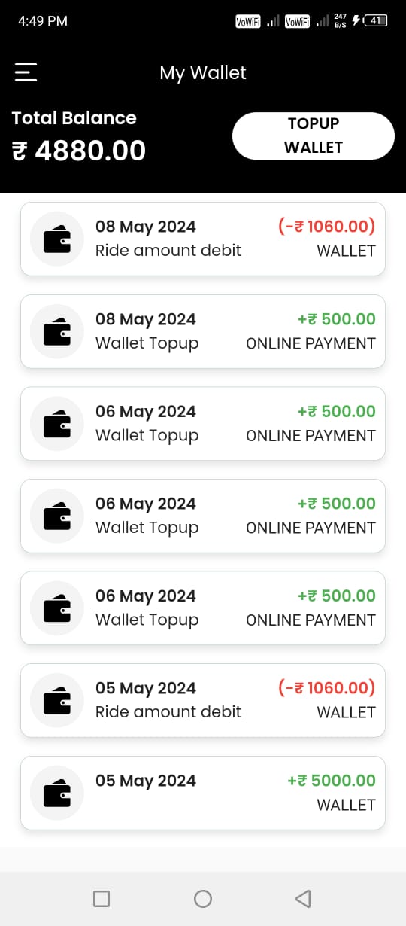
Task: Open the hamburger menu icon
Action: point(26,72)
